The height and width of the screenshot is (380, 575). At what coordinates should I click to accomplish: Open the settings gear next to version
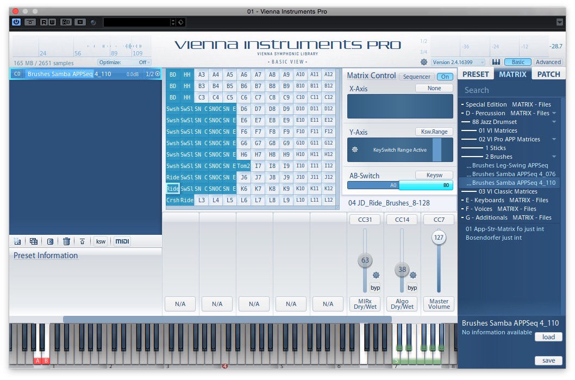click(423, 62)
